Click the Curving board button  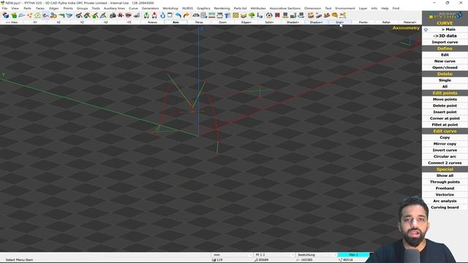(x=445, y=207)
